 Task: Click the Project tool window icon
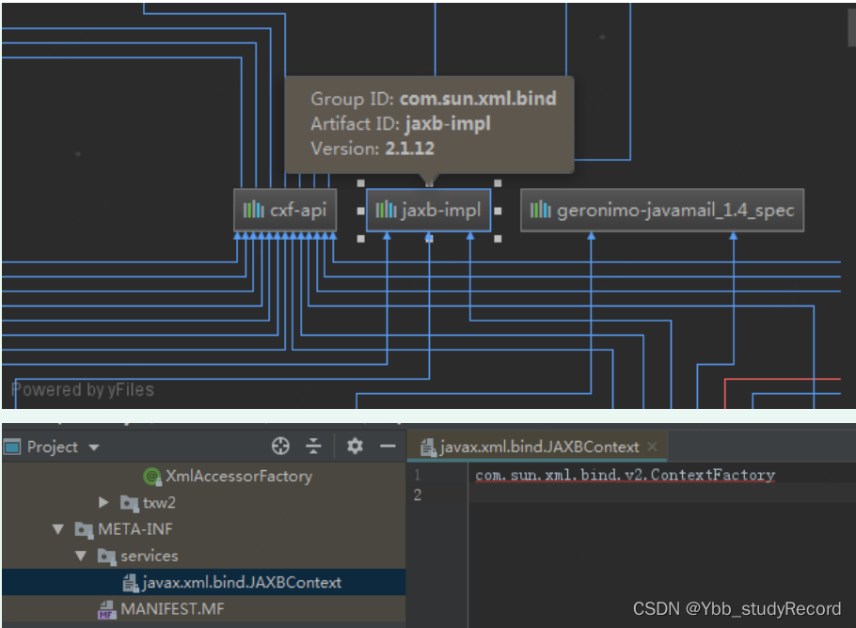[x=11, y=447]
